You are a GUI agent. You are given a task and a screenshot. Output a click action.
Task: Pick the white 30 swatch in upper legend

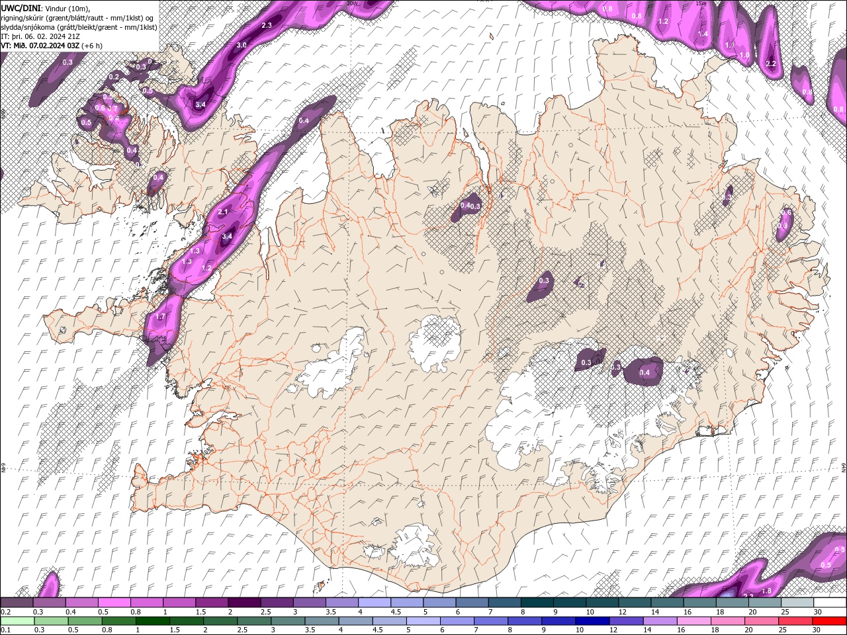pyautogui.click(x=830, y=603)
